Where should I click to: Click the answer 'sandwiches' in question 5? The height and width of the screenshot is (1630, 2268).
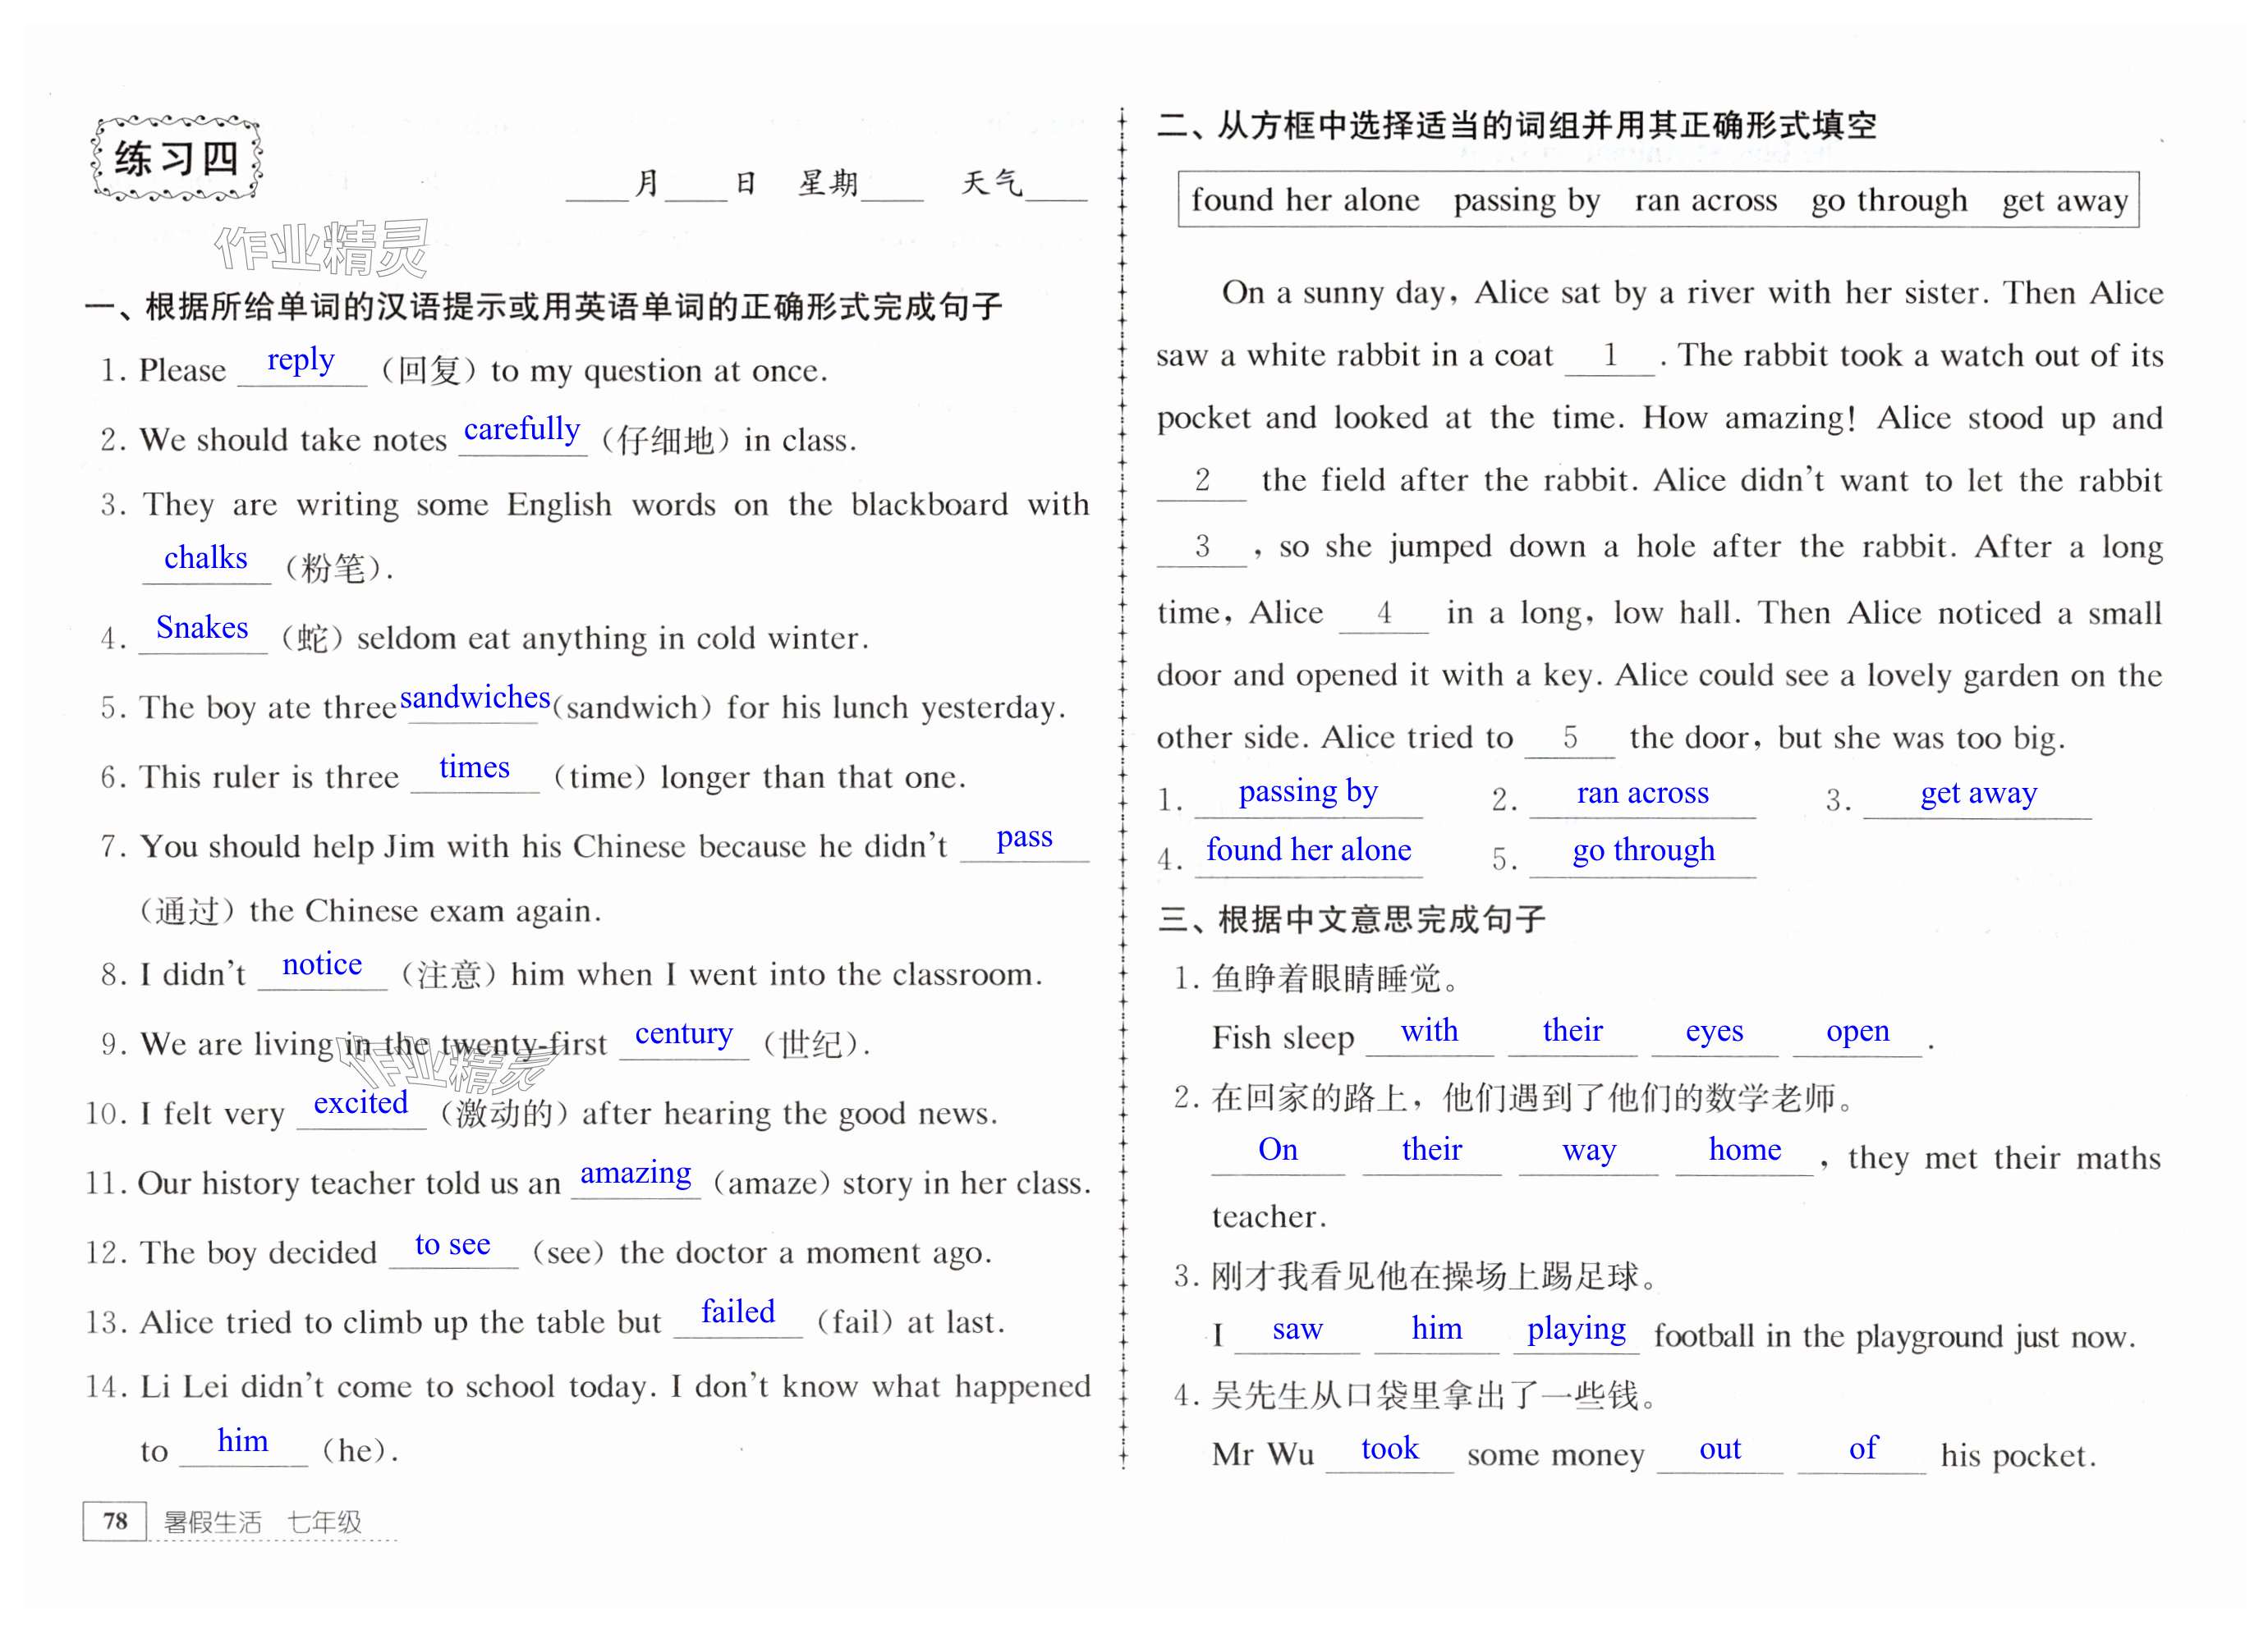coord(474,698)
